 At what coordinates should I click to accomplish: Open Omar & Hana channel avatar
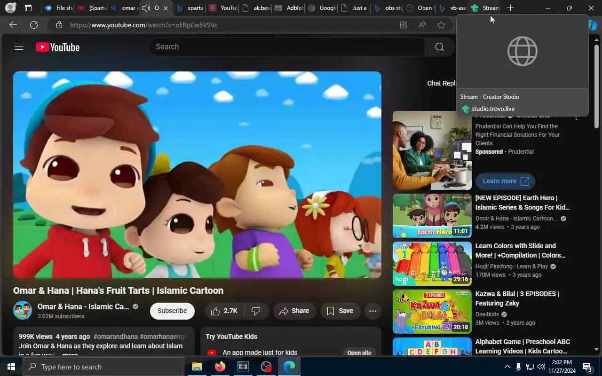(x=23, y=311)
